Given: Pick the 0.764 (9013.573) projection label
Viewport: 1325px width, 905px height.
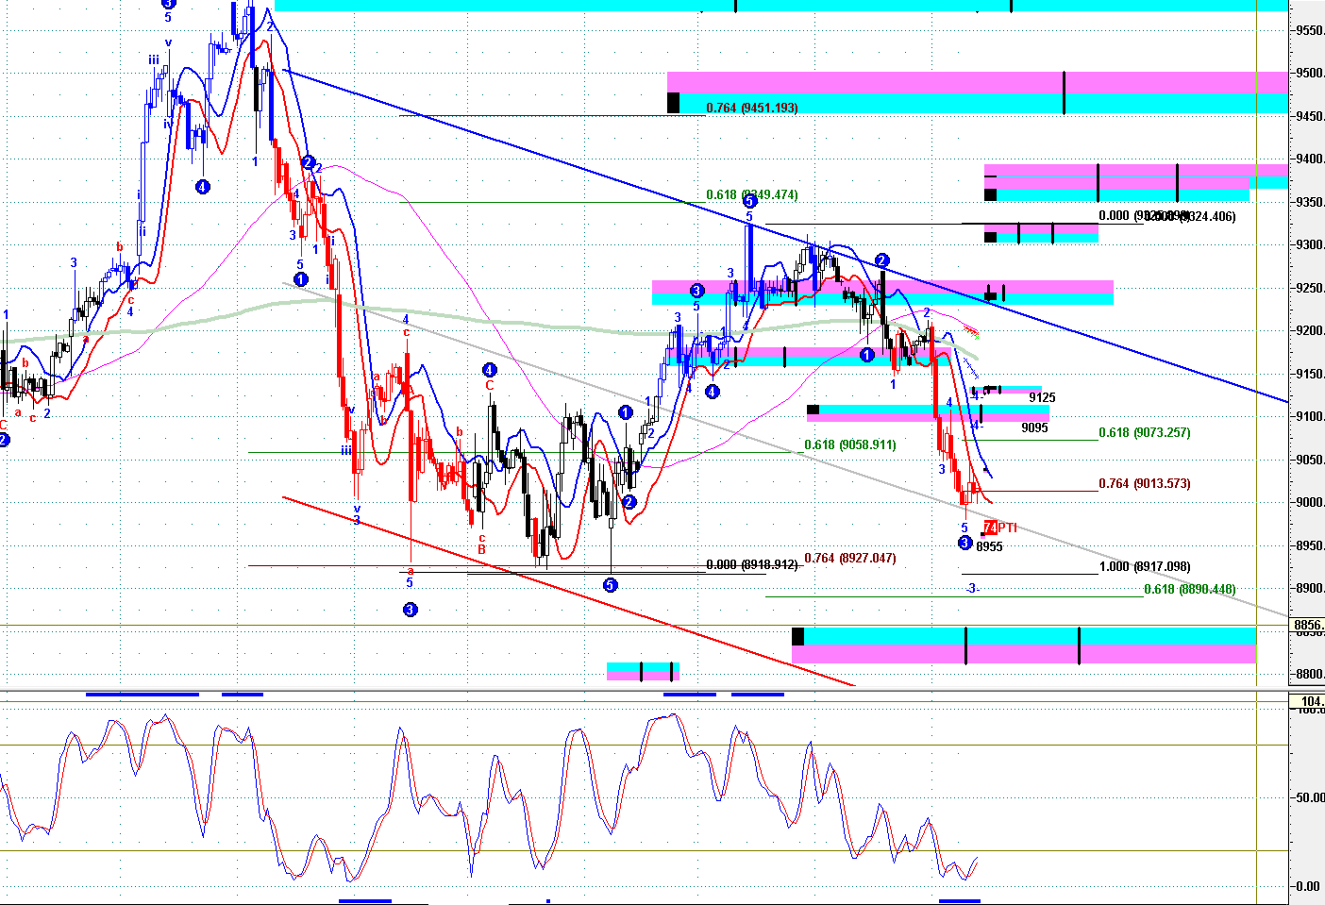Looking at the screenshot, I should pyautogui.click(x=1145, y=483).
